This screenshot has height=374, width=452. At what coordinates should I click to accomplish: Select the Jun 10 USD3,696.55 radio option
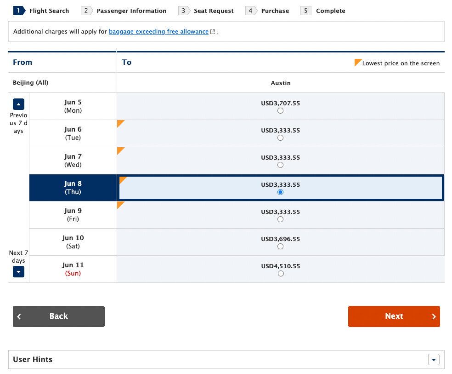(x=280, y=247)
